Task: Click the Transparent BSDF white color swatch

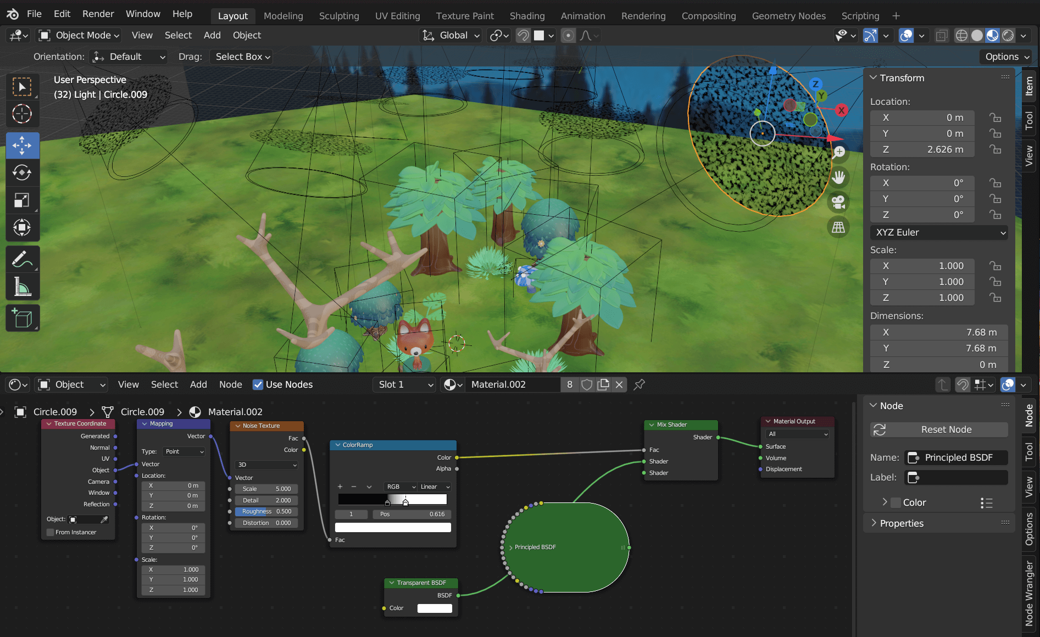Action: 435,608
